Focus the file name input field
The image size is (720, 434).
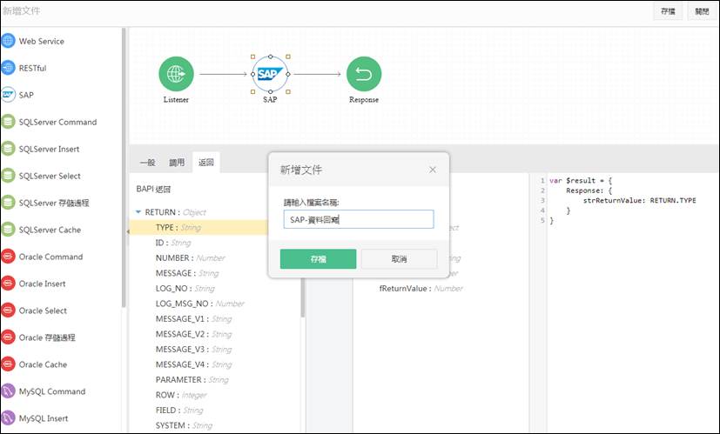(359, 219)
